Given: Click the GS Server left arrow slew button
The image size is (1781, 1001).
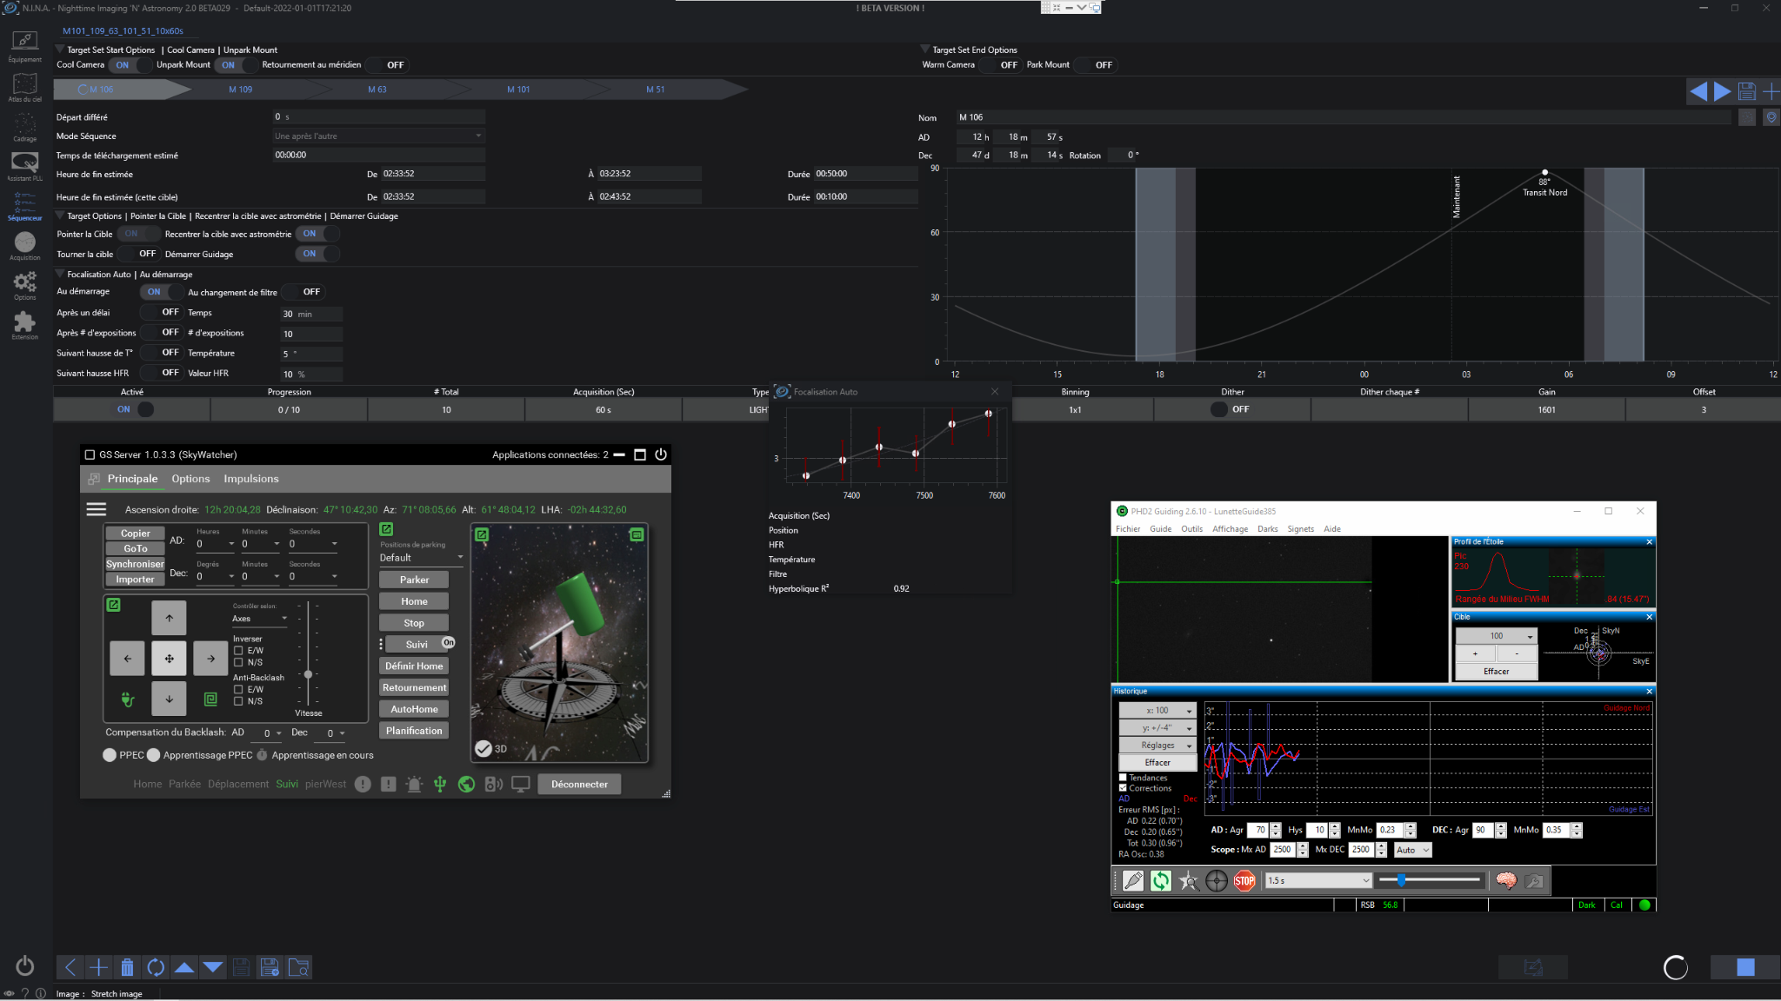Looking at the screenshot, I should pos(127,659).
